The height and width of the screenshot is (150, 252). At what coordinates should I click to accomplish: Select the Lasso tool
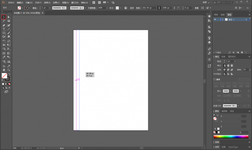[x=9, y=21]
